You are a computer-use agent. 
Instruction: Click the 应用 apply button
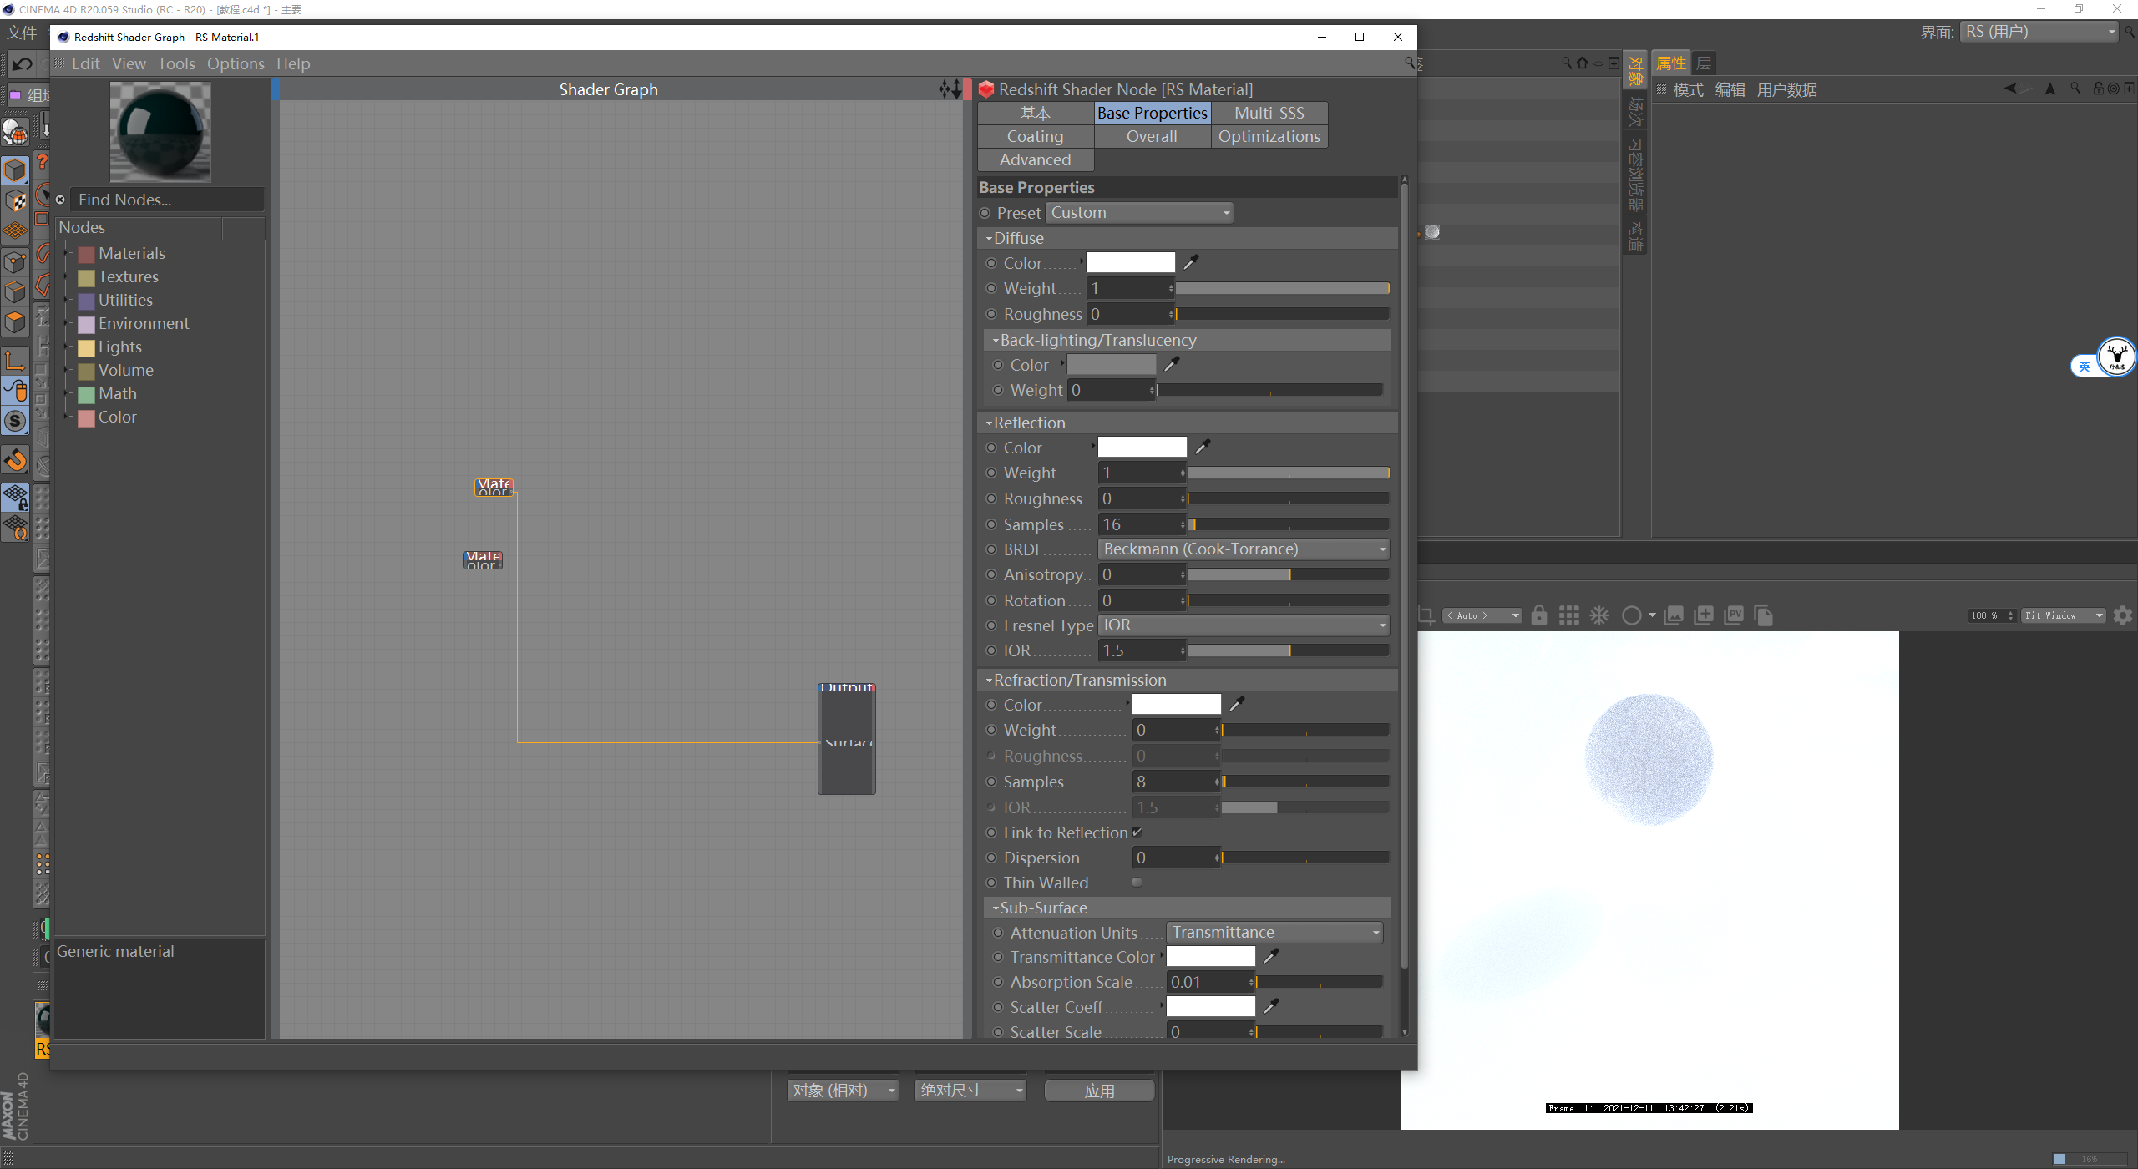[1098, 1091]
